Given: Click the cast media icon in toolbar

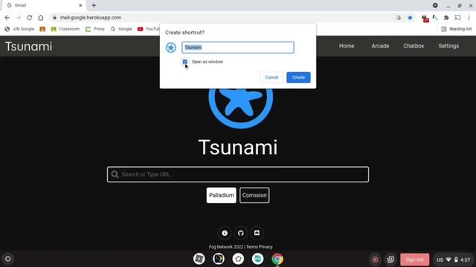Looking at the screenshot, I should (457, 18).
